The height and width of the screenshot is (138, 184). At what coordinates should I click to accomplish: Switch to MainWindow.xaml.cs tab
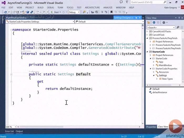pos(16,18)
